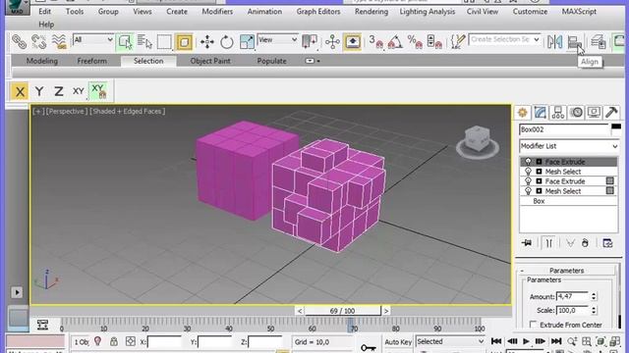Click the time slider 69 / 100

[x=342, y=311]
